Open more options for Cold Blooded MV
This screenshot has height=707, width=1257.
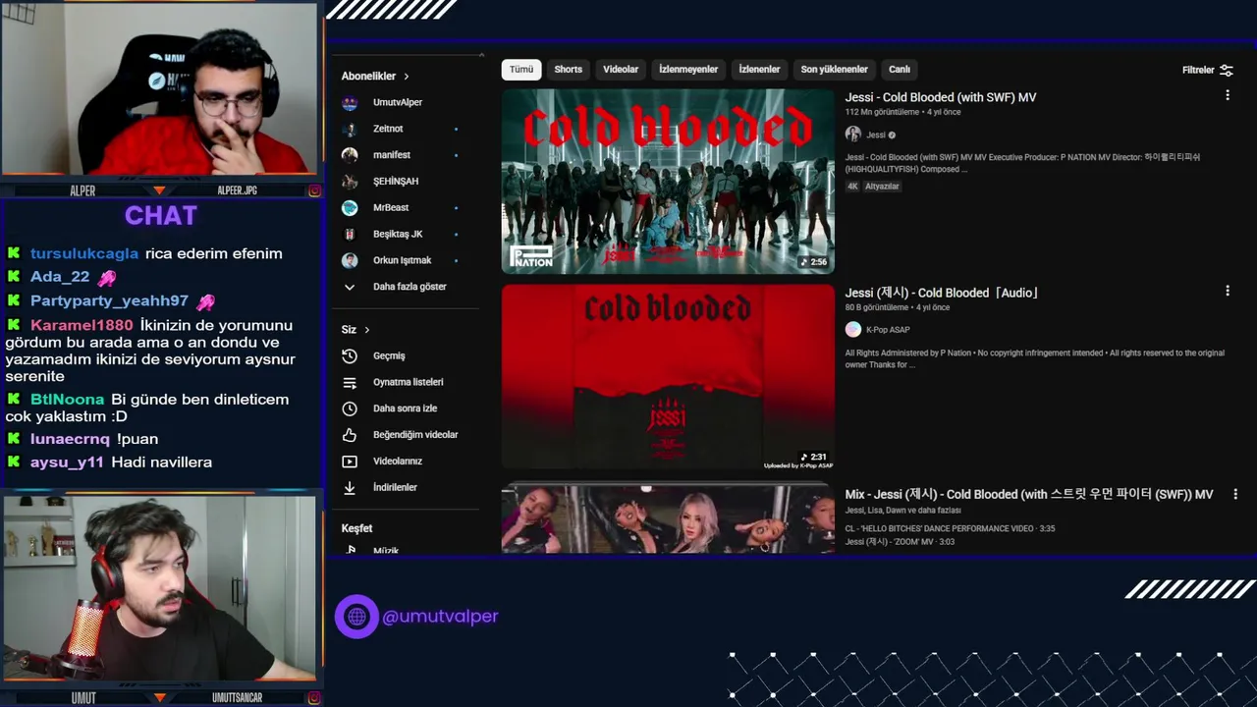click(x=1227, y=95)
